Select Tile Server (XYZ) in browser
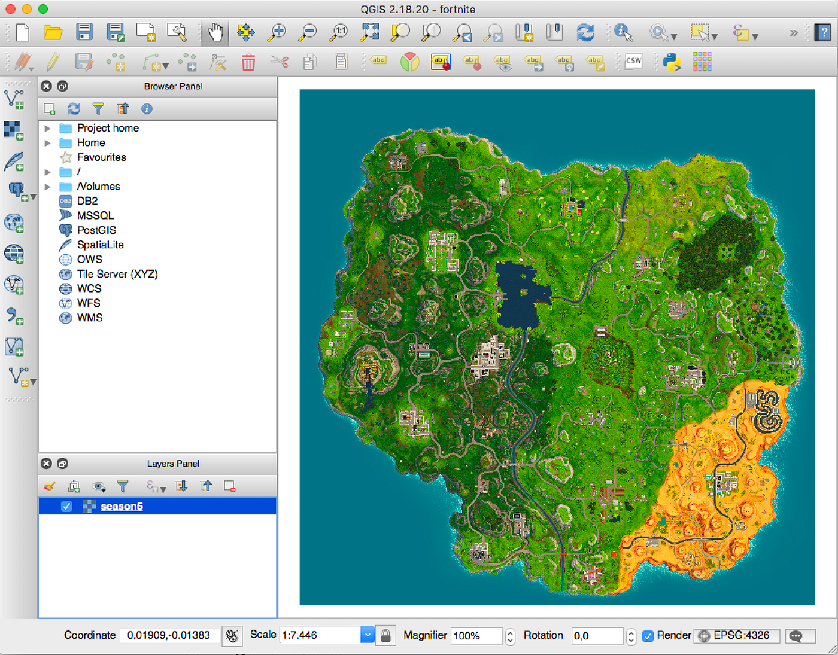838x655 pixels. click(x=117, y=274)
